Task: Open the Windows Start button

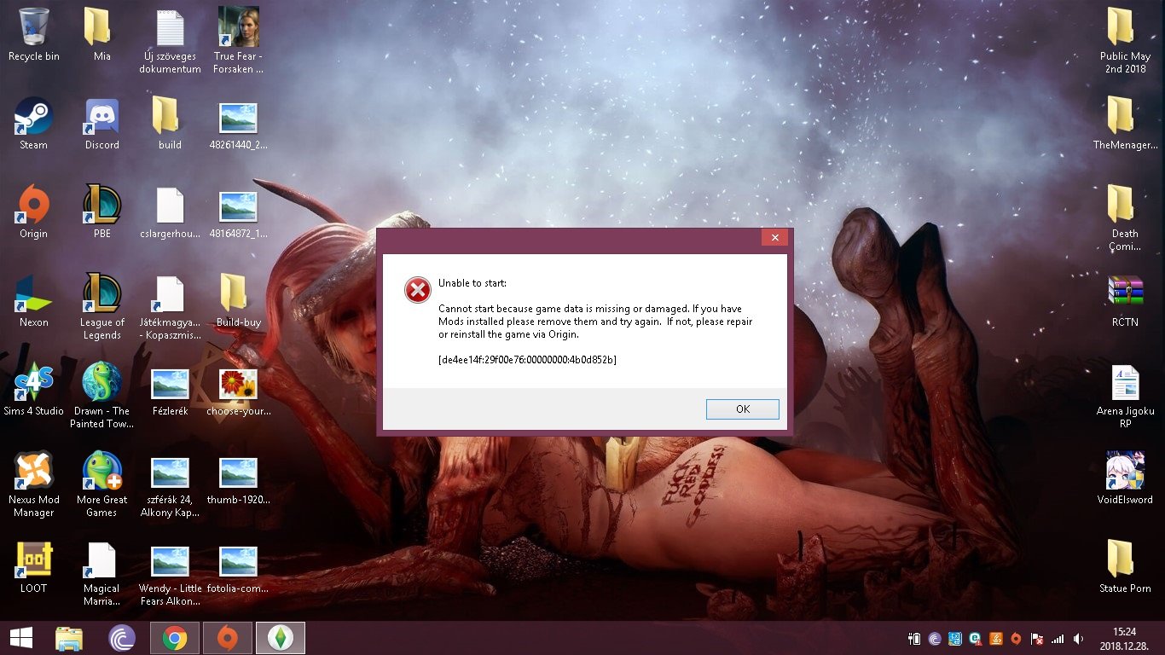Action: [x=21, y=638]
